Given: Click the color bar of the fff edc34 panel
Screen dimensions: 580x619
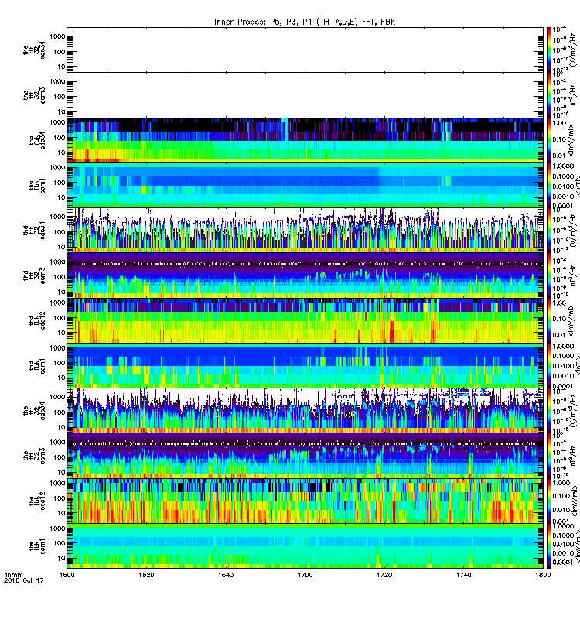Looking at the screenshot, I should coord(549,411).
